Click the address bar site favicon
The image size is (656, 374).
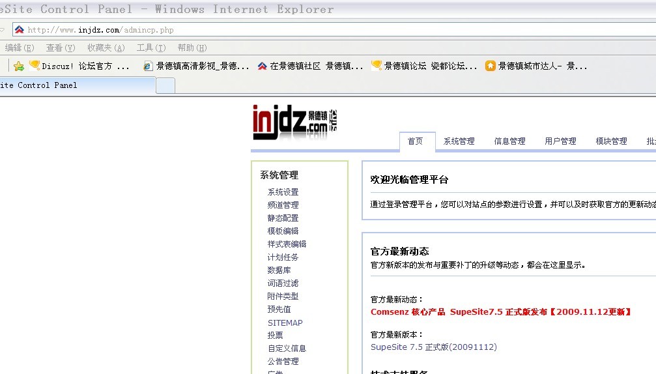click(x=20, y=30)
